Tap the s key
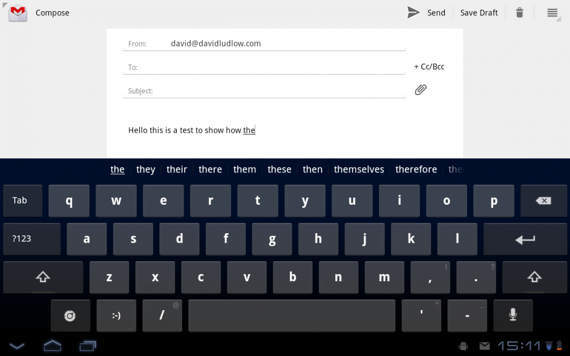The image size is (570, 356). pos(133,239)
